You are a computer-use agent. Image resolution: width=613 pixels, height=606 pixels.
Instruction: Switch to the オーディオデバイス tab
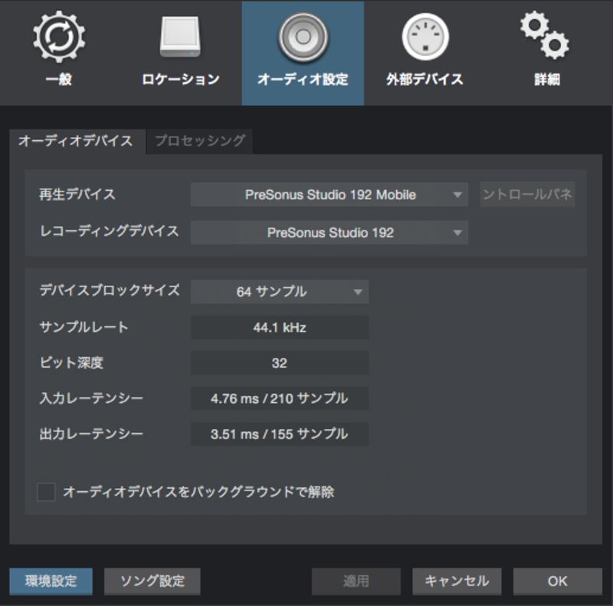pos(76,141)
